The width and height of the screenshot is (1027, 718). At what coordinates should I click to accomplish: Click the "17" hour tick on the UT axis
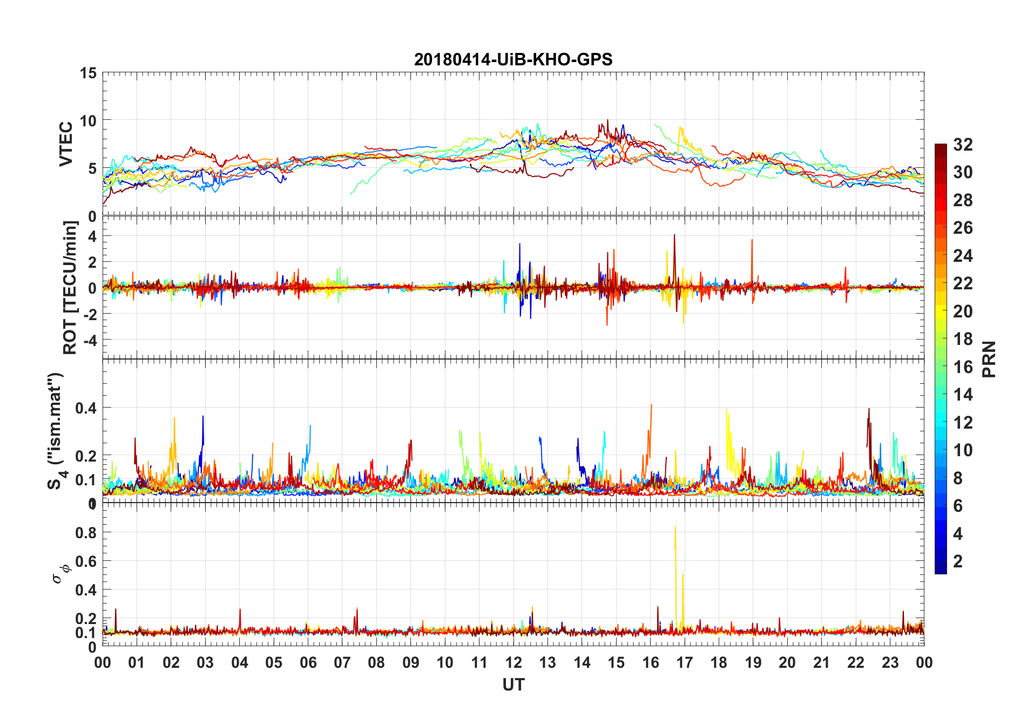pos(685,662)
